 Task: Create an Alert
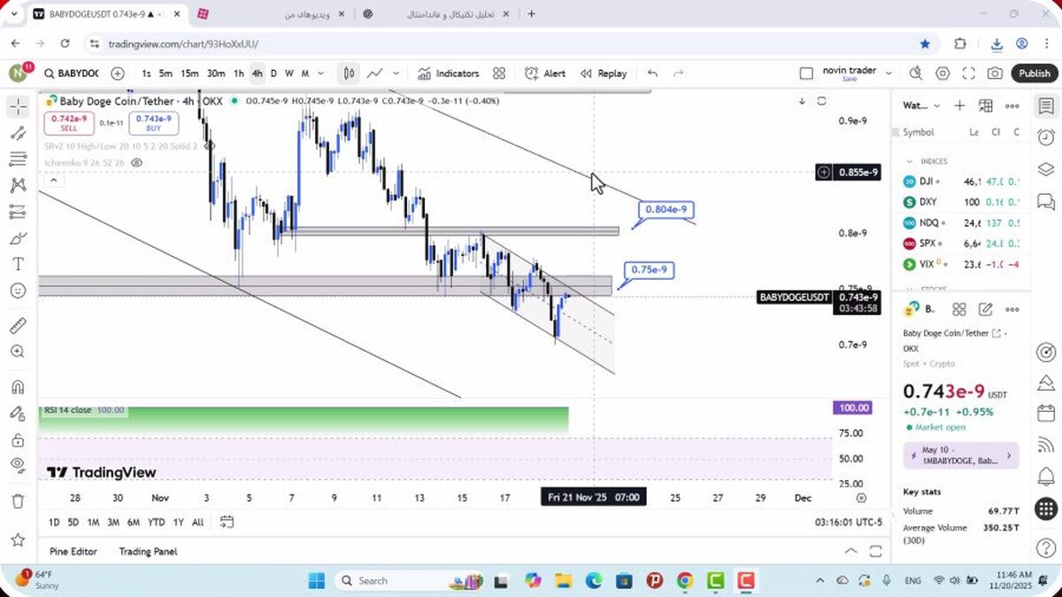[545, 74]
